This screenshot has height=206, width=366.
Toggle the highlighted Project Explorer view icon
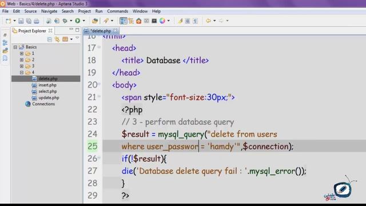coord(124,21)
